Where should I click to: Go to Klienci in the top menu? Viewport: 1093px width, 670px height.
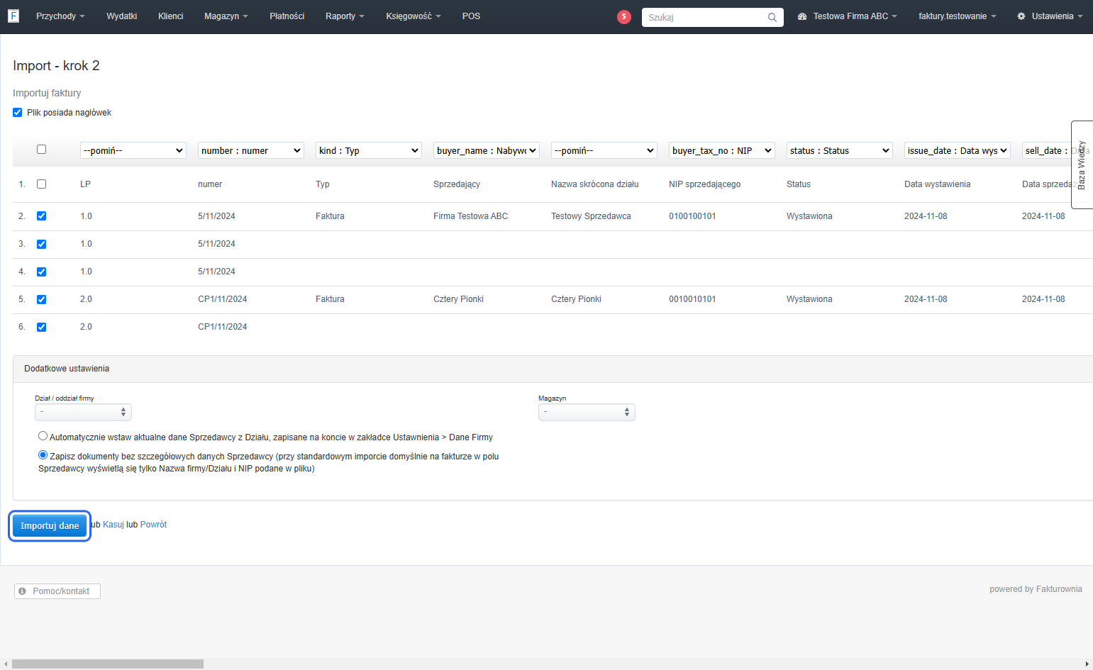[x=170, y=16]
